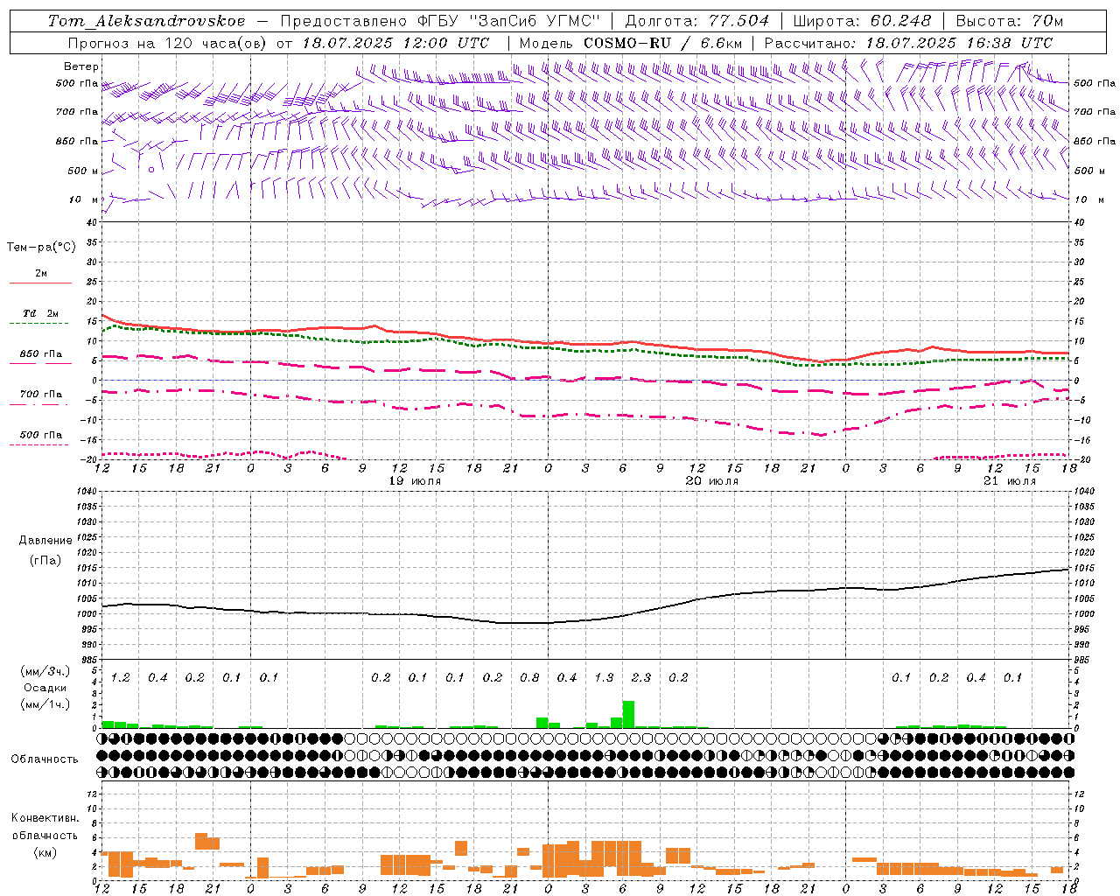
Task: Click the Облачность cloud cover label
Action: coord(45,759)
